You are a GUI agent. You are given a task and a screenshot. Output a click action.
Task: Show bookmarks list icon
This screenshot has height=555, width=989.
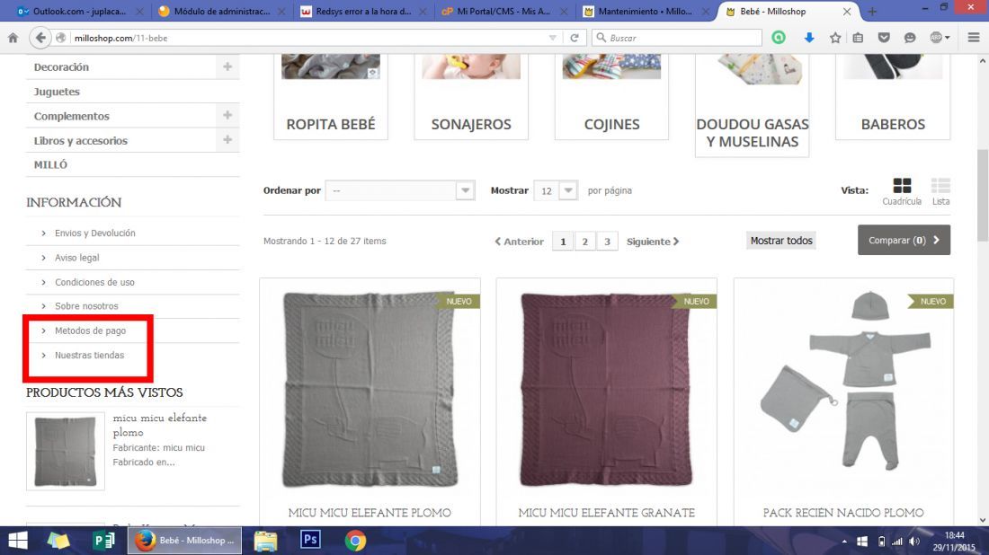click(858, 38)
